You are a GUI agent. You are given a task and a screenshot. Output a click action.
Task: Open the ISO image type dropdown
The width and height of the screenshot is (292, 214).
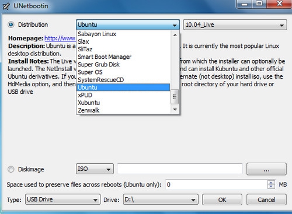pos(95,169)
